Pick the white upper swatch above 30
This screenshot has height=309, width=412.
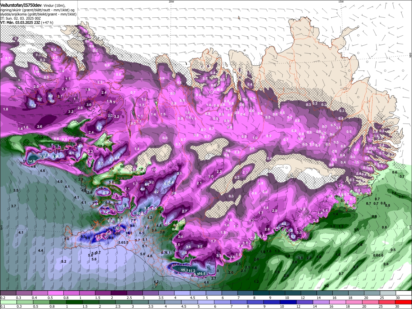(404, 293)
